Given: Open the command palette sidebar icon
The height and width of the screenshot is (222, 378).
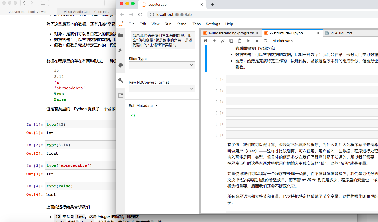Looking at the screenshot, I should [x=121, y=65].
